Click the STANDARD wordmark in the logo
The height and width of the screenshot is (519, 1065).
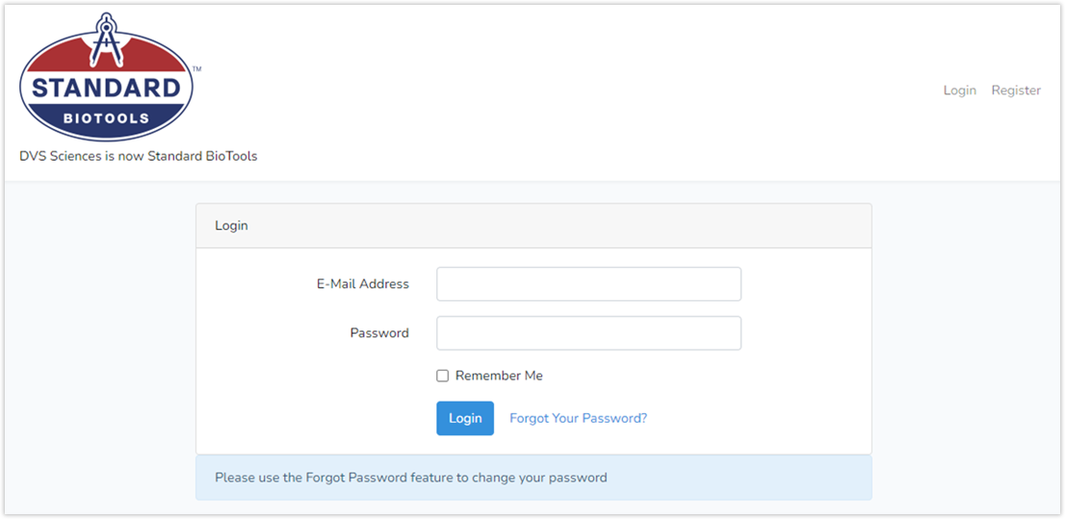pos(106,89)
